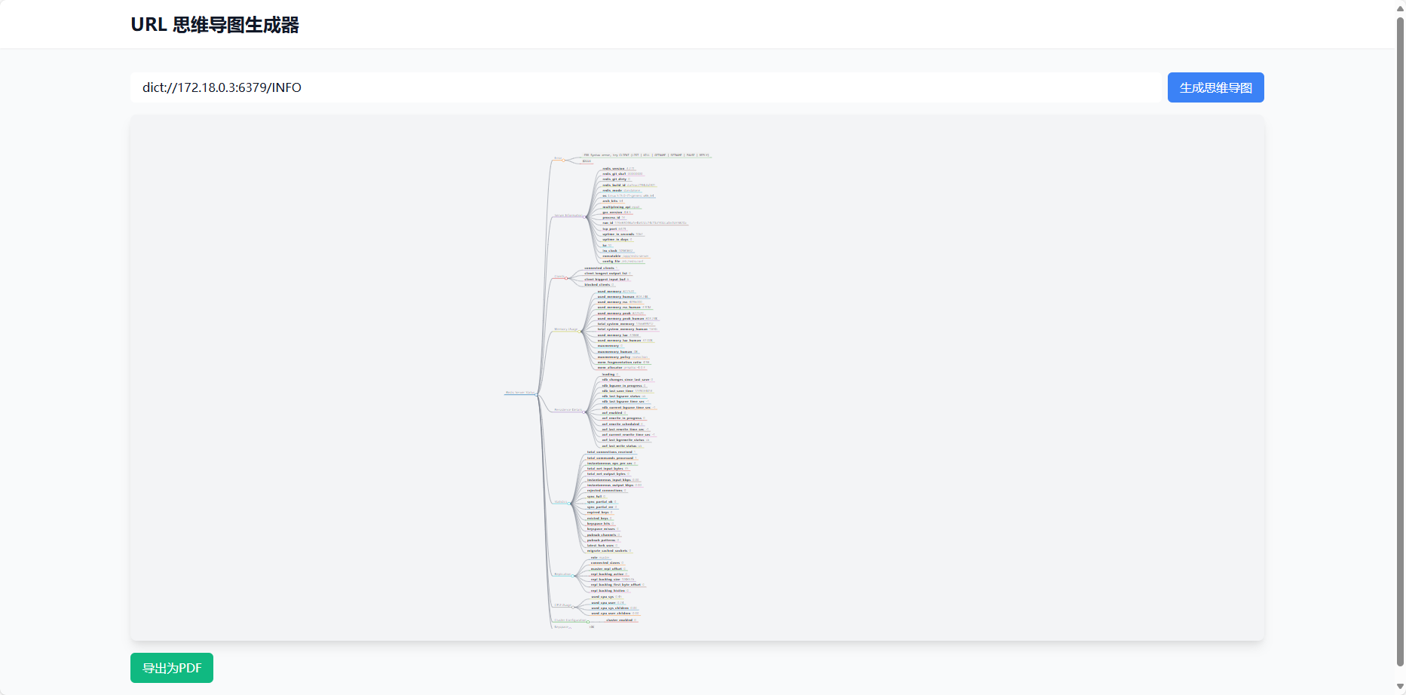The width and height of the screenshot is (1406, 695).
Task: Collapse the Server Information node circle
Action: pyautogui.click(x=586, y=216)
